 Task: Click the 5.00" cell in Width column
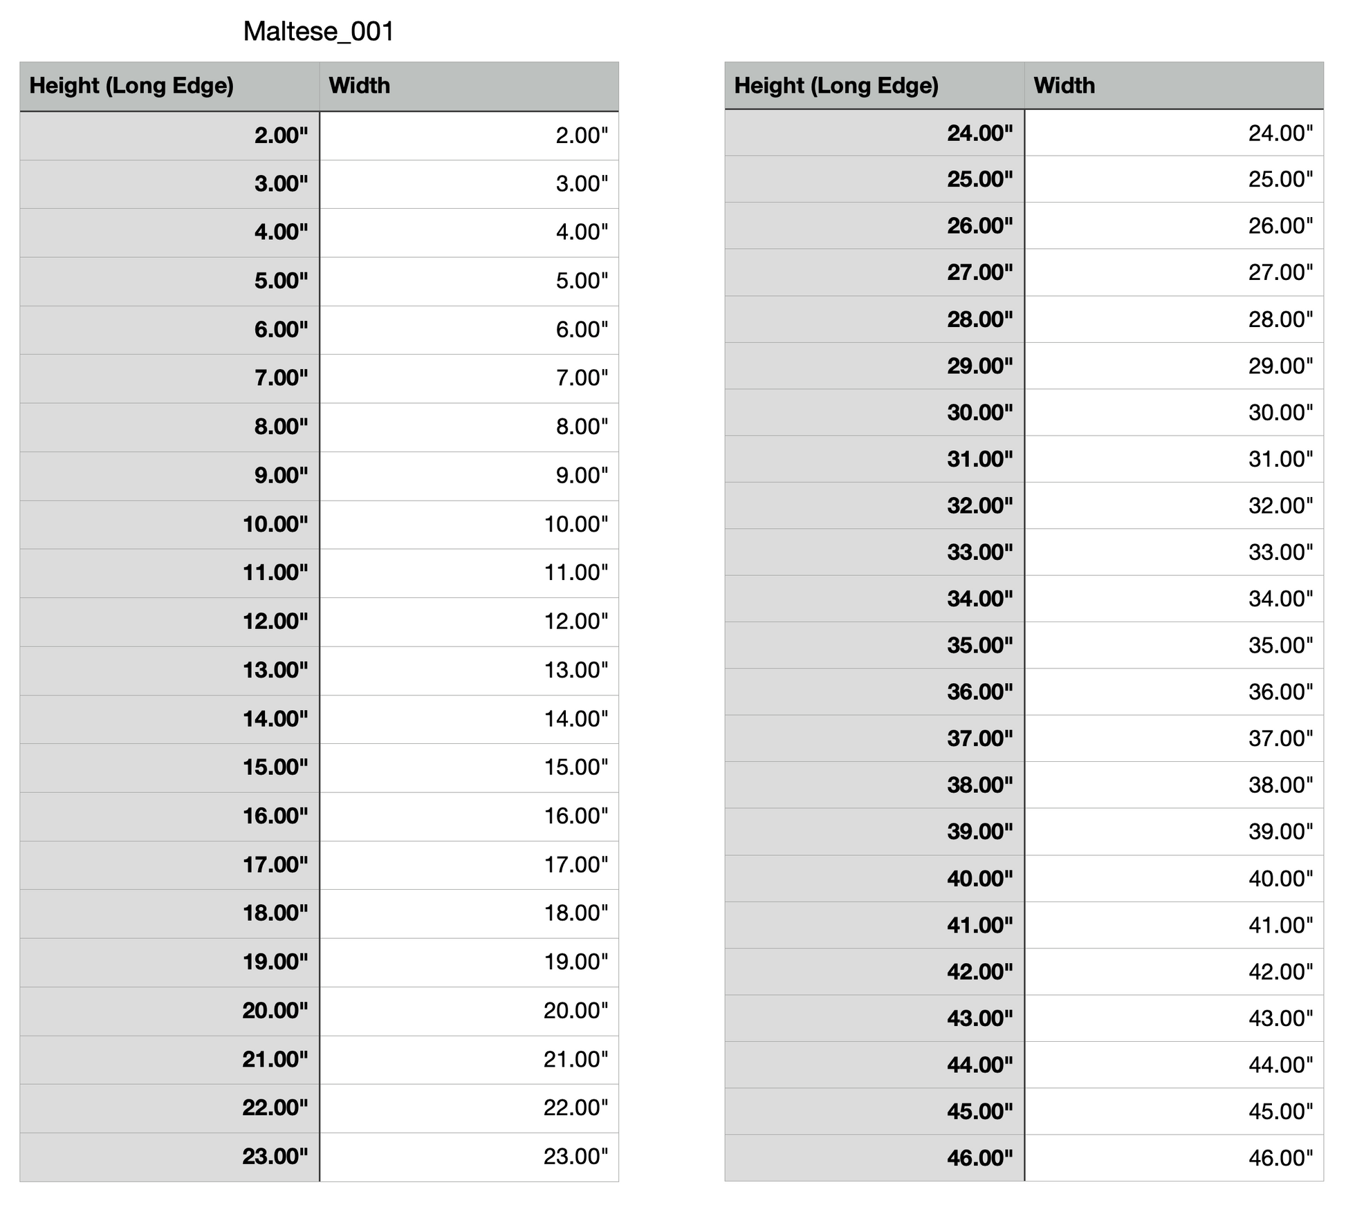pyautogui.click(x=582, y=281)
